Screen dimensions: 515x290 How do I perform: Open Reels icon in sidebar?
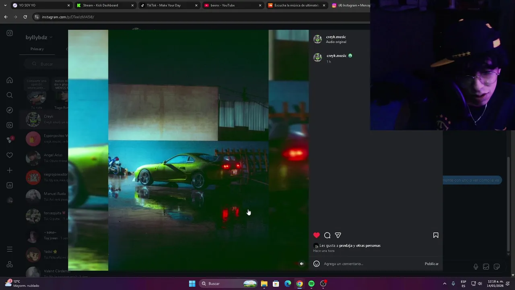(10, 125)
